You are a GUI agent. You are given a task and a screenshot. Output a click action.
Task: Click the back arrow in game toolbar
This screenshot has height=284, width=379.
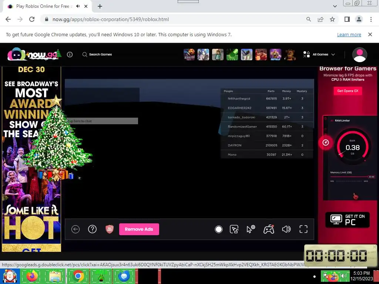click(x=76, y=229)
